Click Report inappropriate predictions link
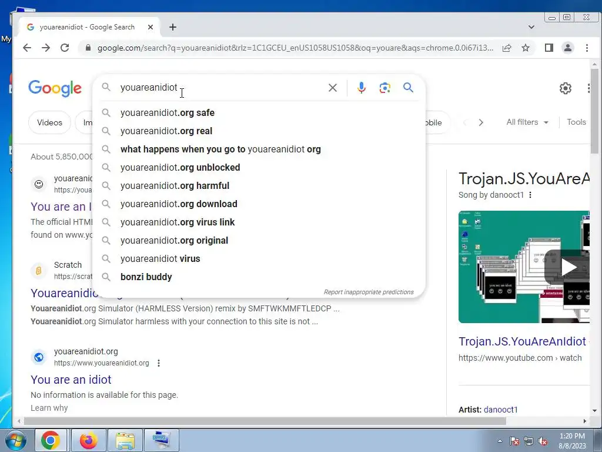602x452 pixels. 369,292
